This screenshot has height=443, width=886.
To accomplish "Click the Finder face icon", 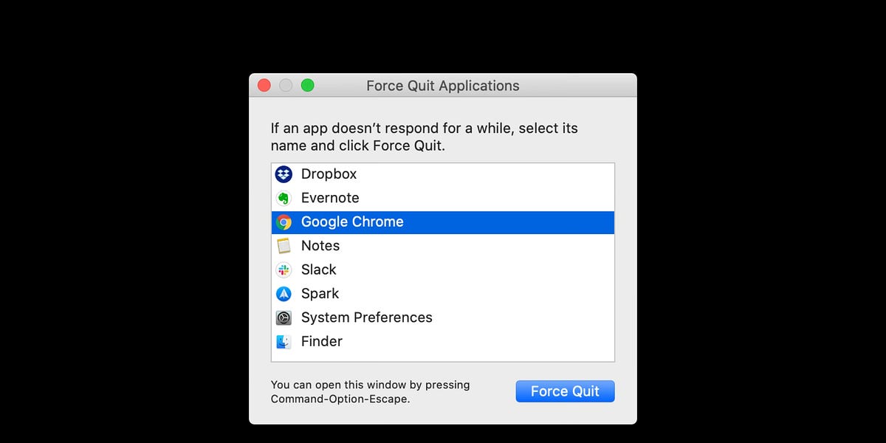I will 284,342.
